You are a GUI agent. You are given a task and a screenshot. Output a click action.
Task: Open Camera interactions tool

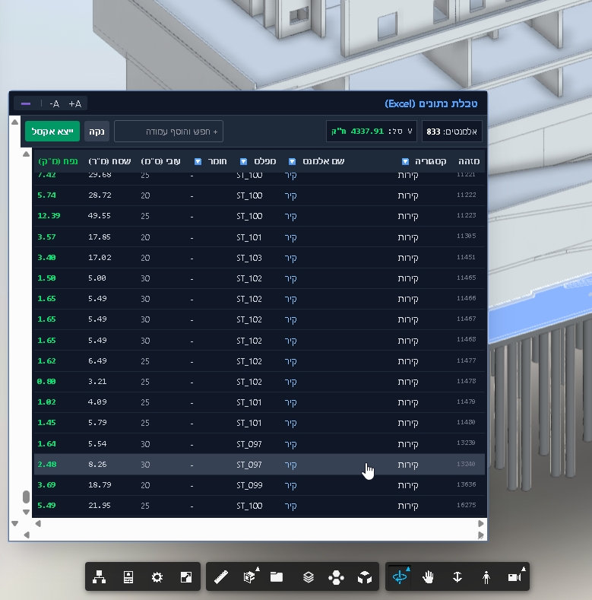[516, 576]
